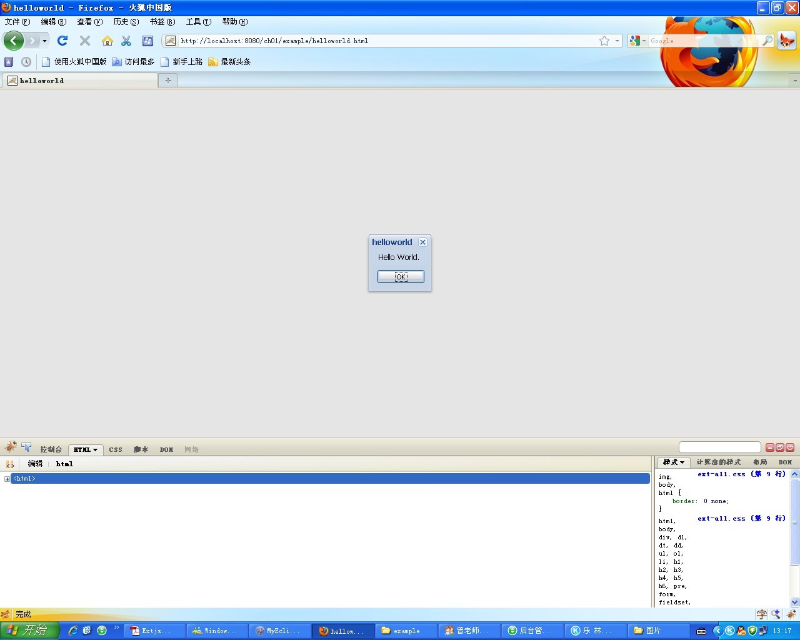Activate the Firebug inspect element tool
The height and width of the screenshot is (640, 800).
[26, 447]
